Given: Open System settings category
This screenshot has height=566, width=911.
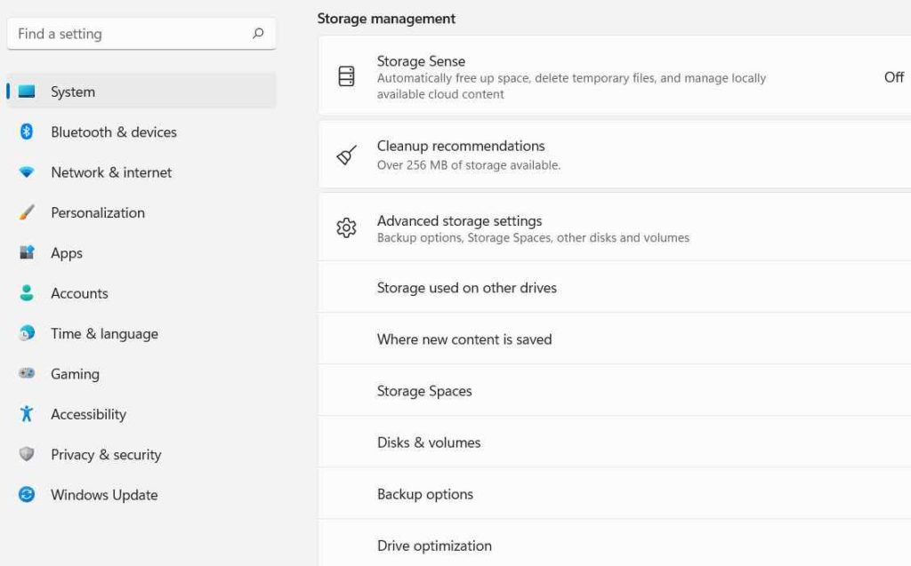Looking at the screenshot, I should point(141,92).
